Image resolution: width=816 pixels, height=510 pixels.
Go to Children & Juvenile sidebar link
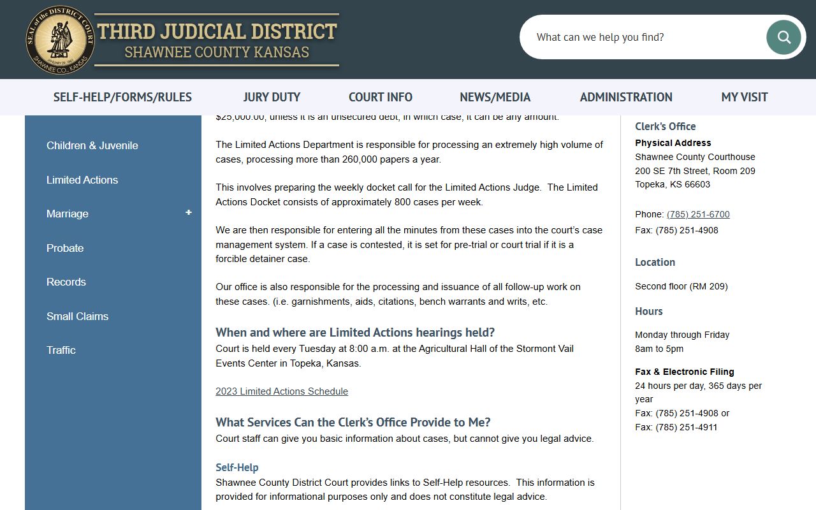(92, 145)
